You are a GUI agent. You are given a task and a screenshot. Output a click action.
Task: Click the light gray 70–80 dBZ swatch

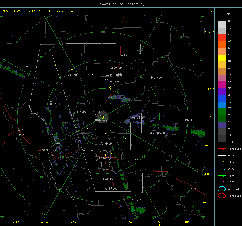[222, 24]
